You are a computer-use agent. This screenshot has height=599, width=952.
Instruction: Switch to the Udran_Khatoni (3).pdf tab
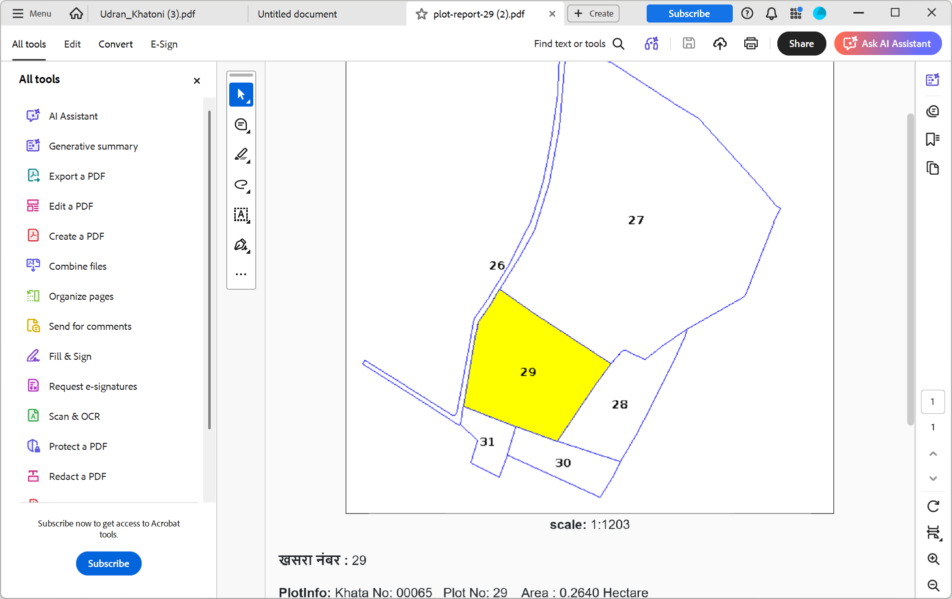pos(148,14)
